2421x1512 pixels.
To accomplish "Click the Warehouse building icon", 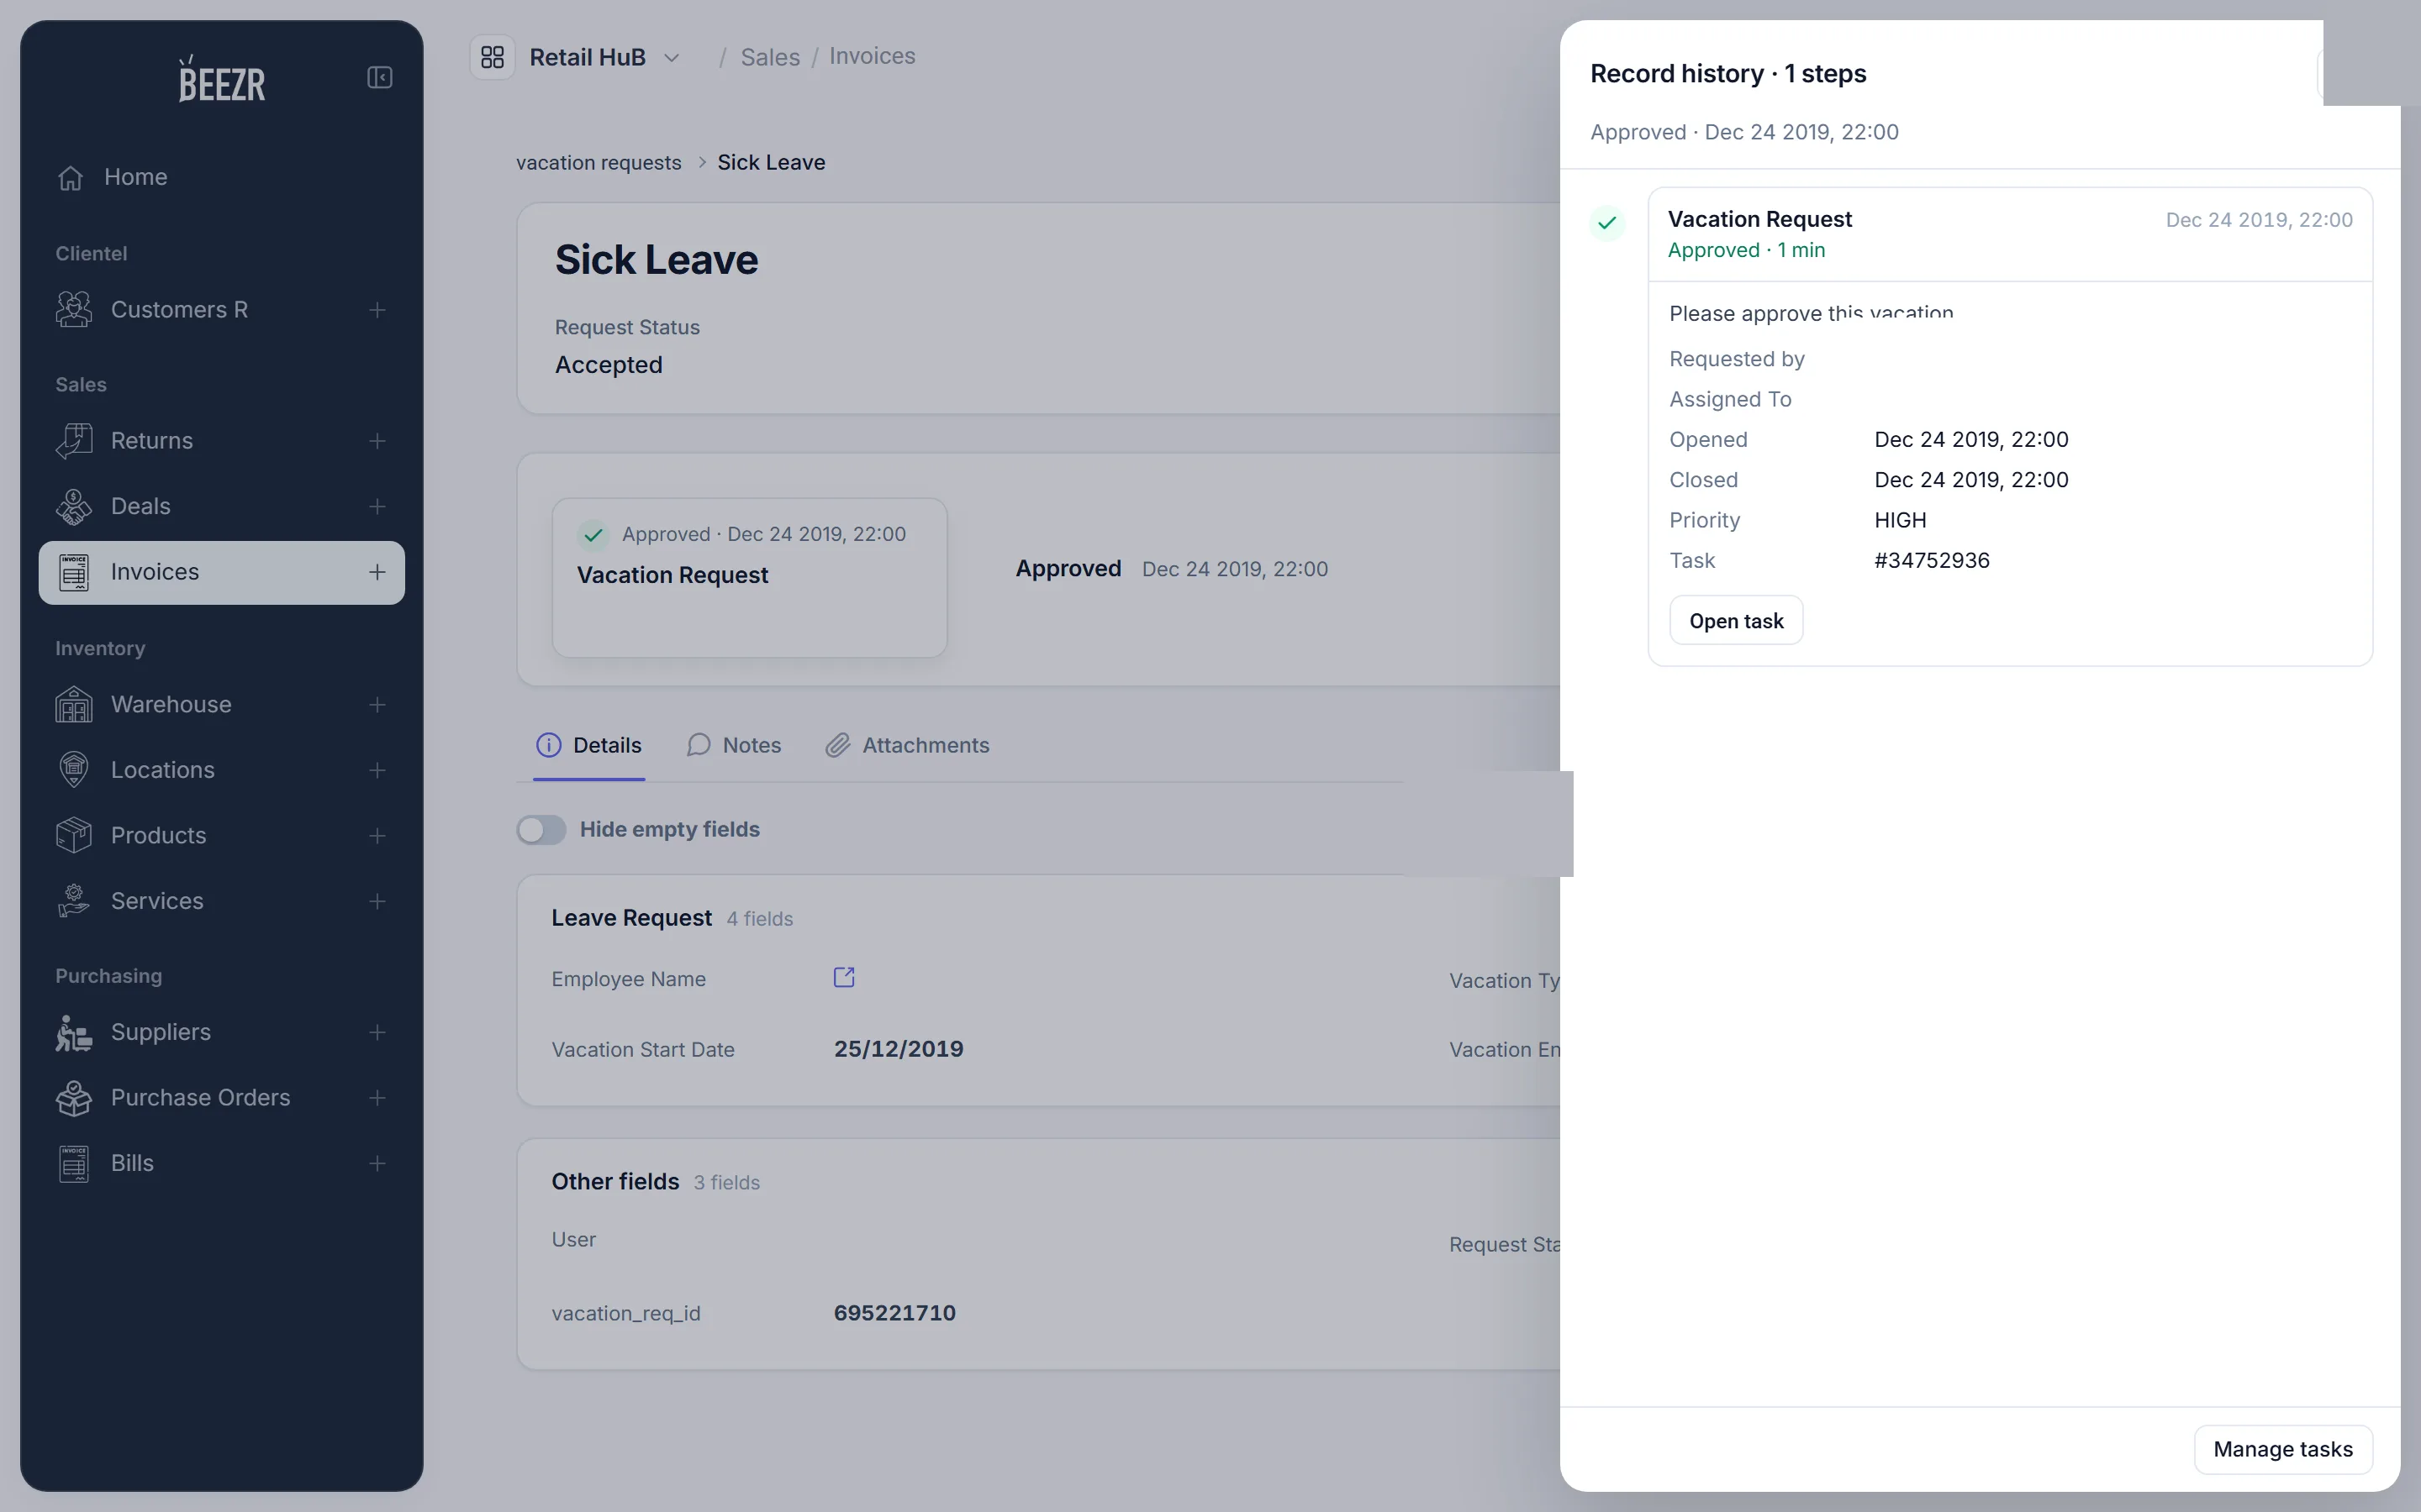I will point(74,705).
